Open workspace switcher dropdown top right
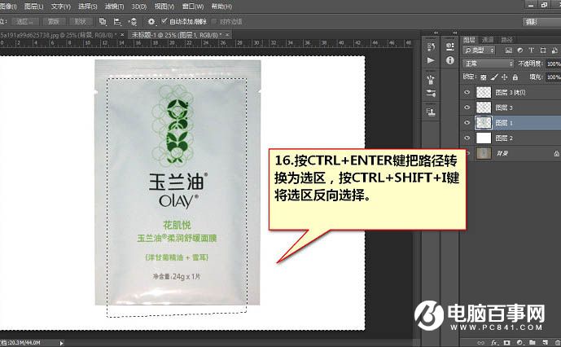 541,22
